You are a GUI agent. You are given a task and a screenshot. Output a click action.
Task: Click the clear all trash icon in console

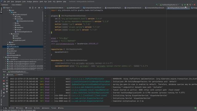[7, 92]
